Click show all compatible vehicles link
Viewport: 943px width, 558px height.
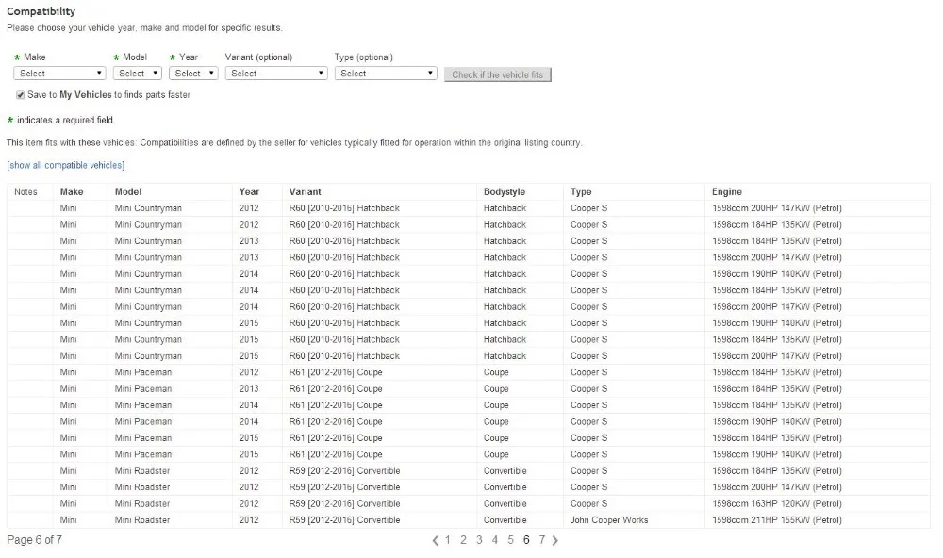(x=66, y=165)
